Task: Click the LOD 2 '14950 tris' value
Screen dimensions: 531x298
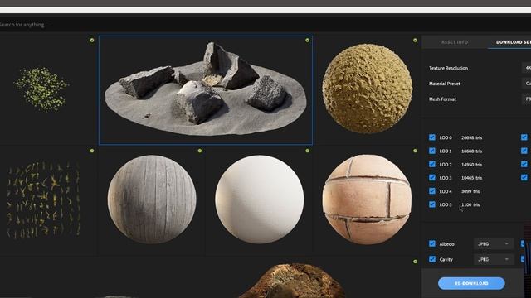Action: [x=472, y=165]
